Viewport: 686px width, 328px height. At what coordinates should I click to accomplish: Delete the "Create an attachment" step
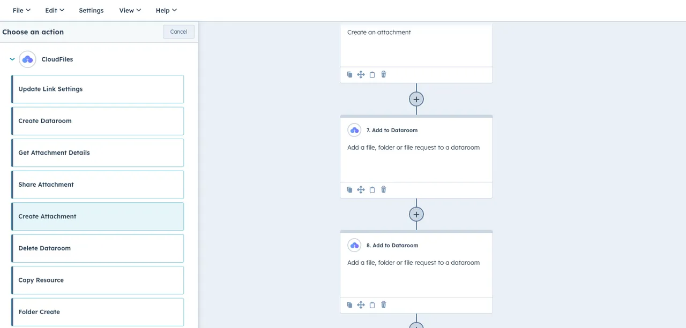383,74
